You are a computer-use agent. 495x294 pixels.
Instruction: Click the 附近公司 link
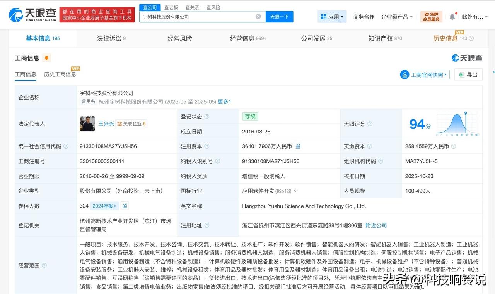(x=376, y=225)
